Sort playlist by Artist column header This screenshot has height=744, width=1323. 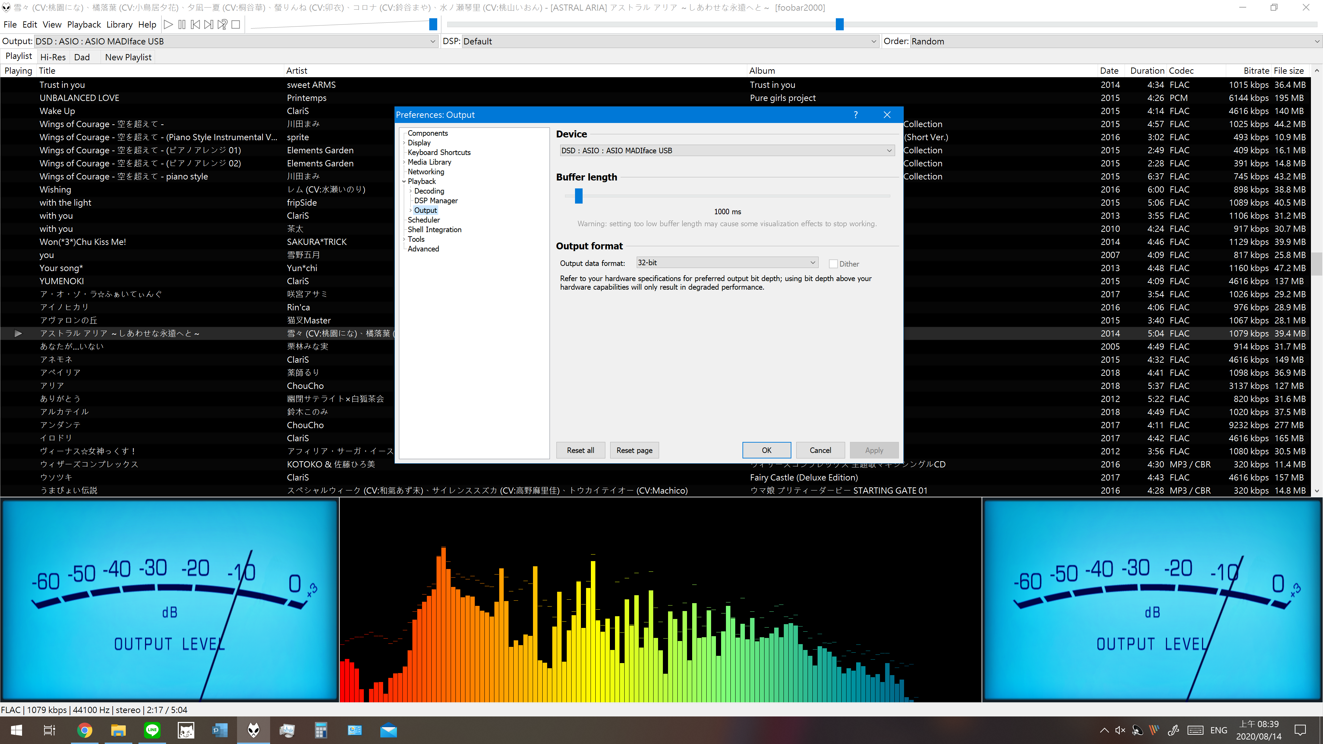point(515,71)
